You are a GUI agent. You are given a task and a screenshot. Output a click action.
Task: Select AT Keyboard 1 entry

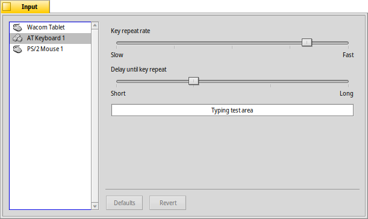click(50, 39)
